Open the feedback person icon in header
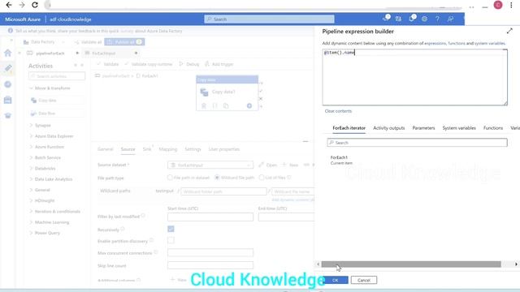520x292 pixels. (450, 19)
